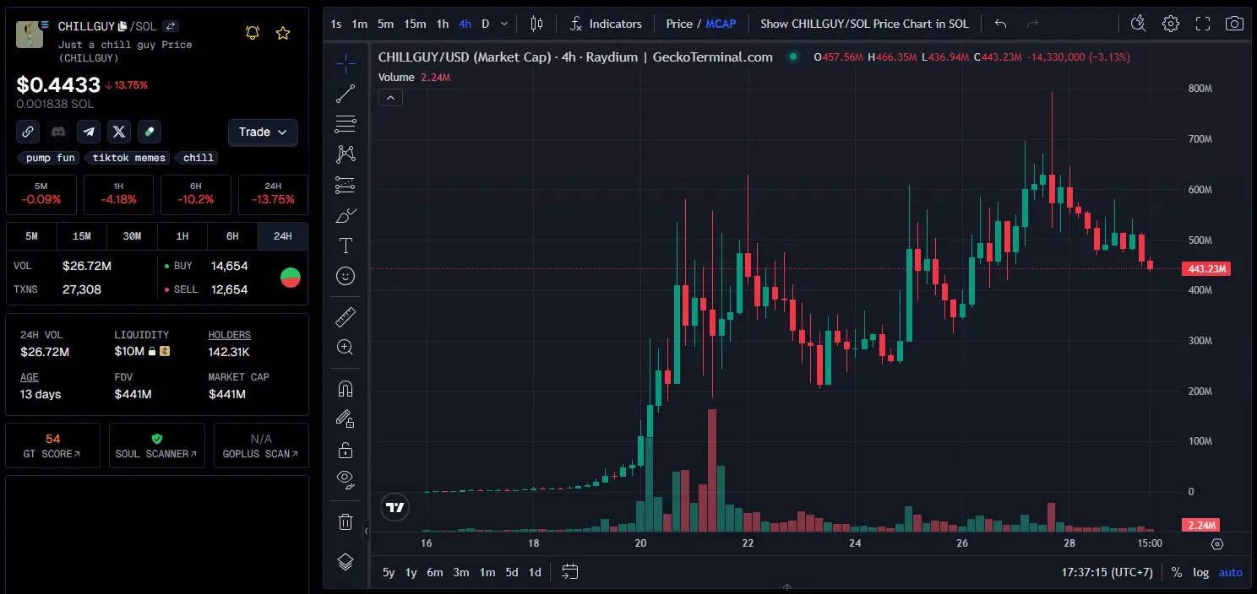Set chart range to 5y
1257x594 pixels.
[389, 572]
